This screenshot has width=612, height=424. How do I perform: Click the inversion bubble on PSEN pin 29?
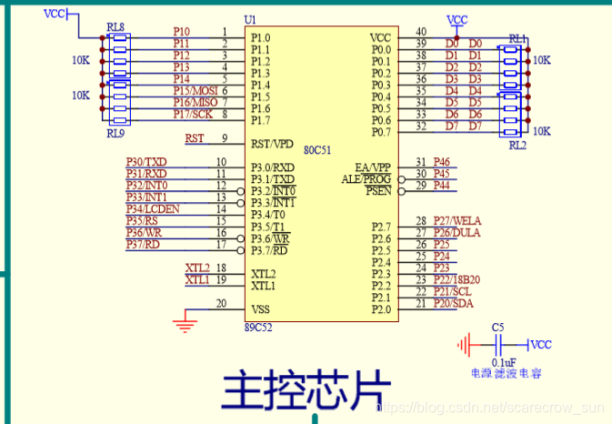[402, 191]
